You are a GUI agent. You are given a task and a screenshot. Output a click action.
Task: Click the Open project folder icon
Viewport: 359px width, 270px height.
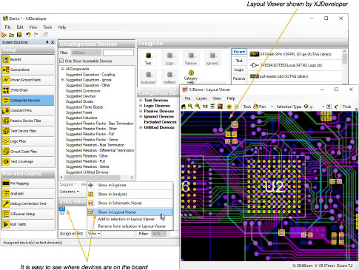[x=12, y=35]
